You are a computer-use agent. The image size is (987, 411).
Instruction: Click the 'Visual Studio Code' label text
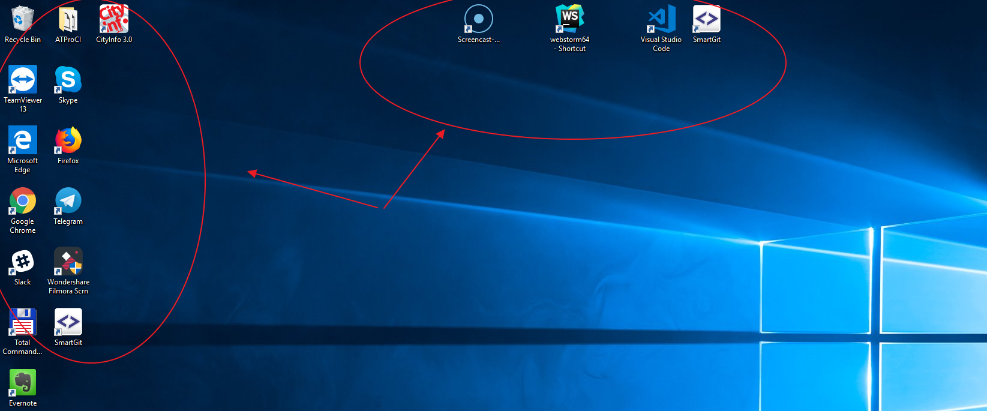click(x=661, y=44)
